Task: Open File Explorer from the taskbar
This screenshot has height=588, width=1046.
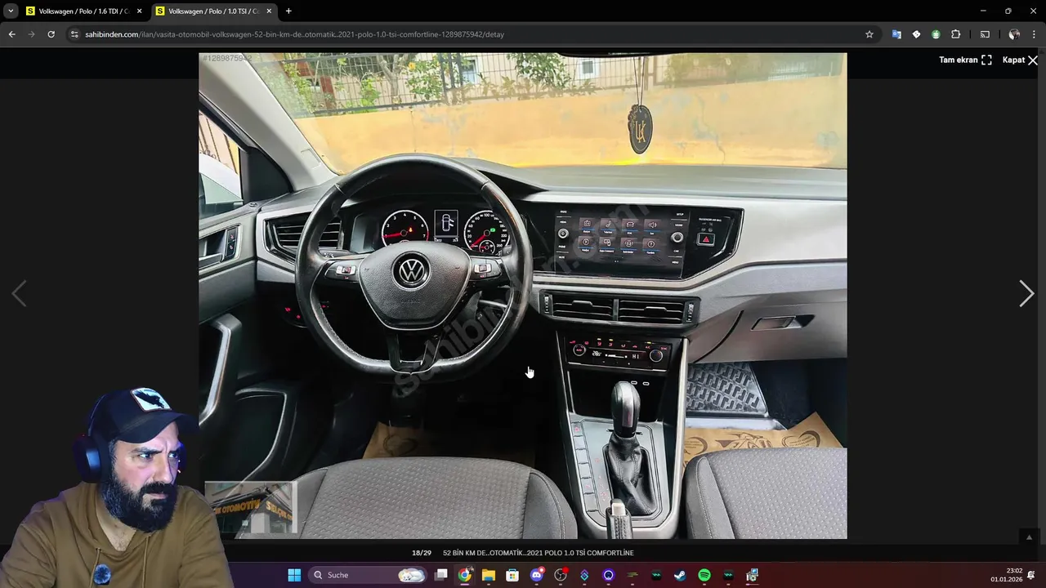Action: [x=489, y=575]
